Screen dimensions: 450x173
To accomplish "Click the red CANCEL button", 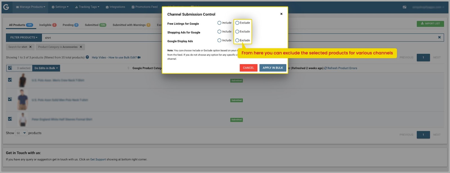I will pos(248,68).
